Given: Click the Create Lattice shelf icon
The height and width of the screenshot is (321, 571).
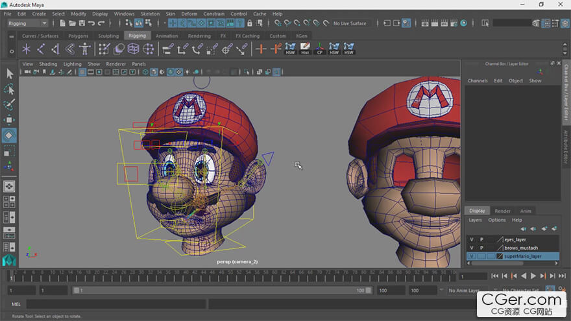Looking at the screenshot, I should (x=133, y=49).
